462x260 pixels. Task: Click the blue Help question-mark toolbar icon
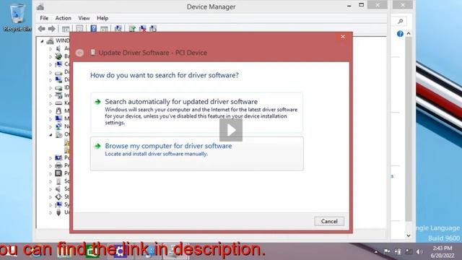tap(93, 29)
